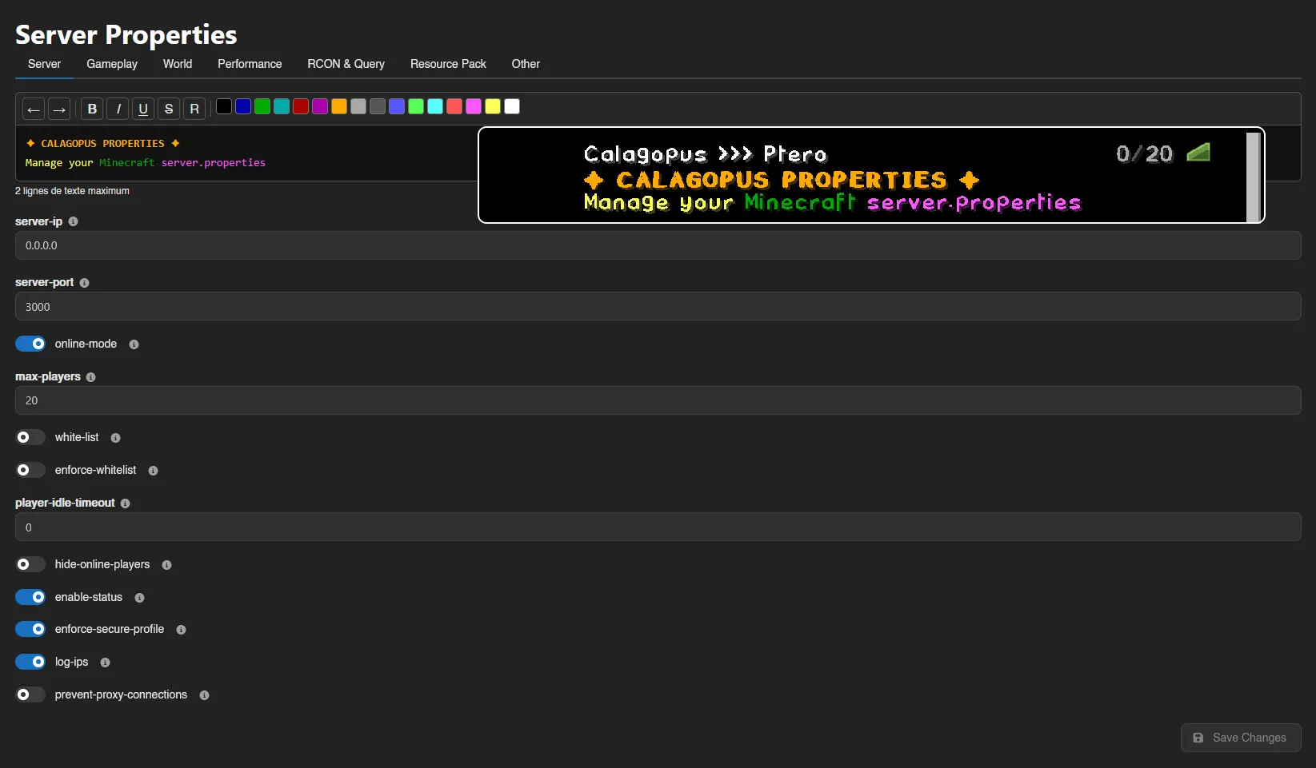1316x768 pixels.
Task: Pick the dark red color swatch
Action: point(301,106)
